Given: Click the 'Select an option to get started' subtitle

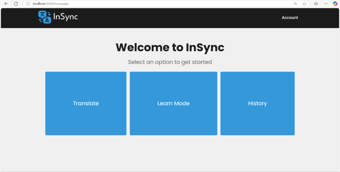Looking at the screenshot, I should tap(170, 62).
